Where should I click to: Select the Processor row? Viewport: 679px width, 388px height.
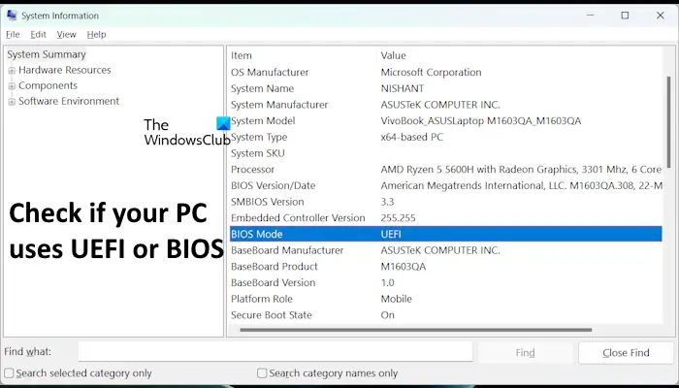pos(445,170)
